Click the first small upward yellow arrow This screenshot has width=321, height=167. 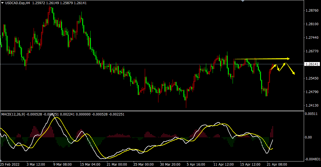(273, 67)
